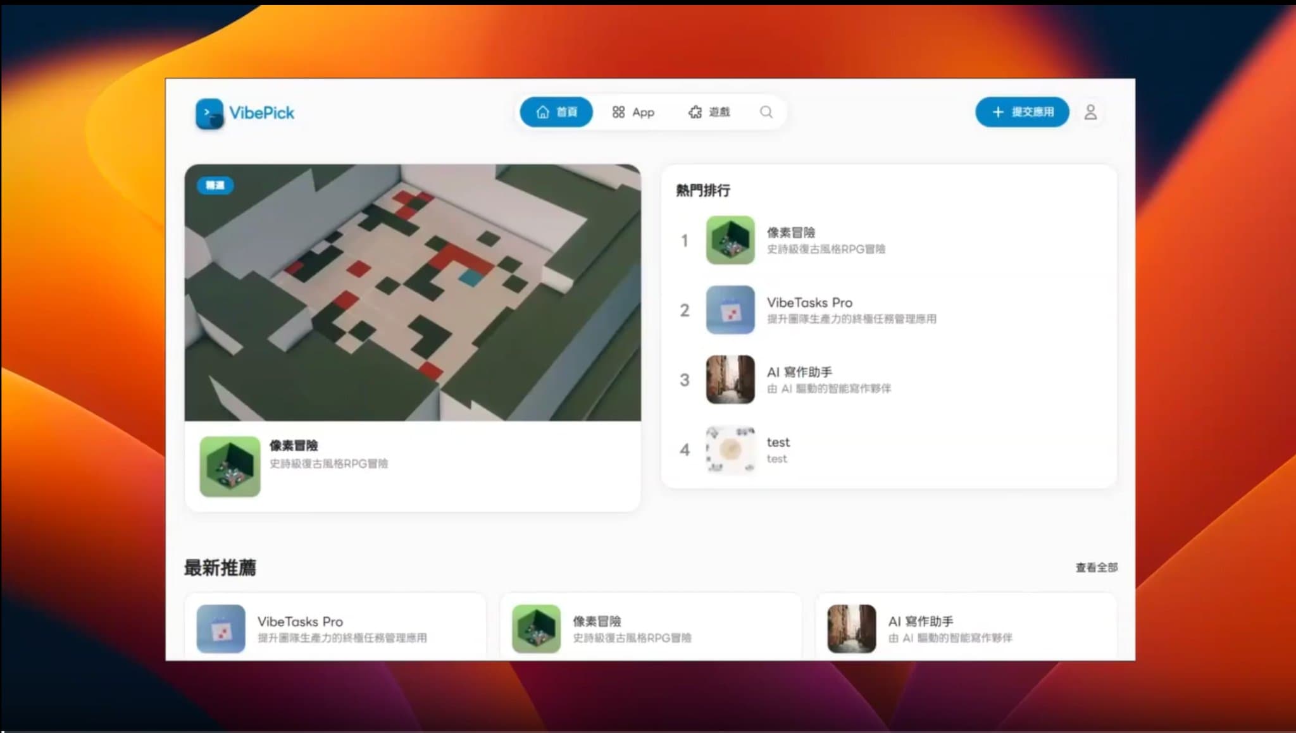
Task: Select the 精選 badge on the featured banner
Action: point(215,185)
